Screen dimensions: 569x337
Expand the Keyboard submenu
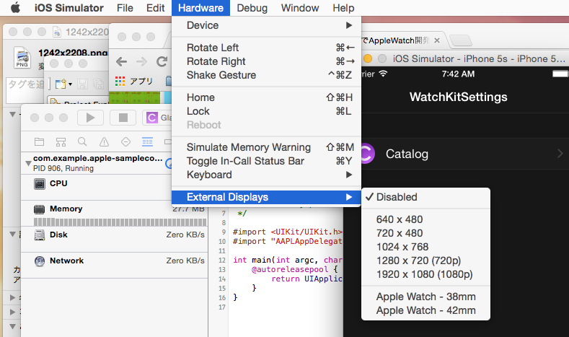pos(266,175)
